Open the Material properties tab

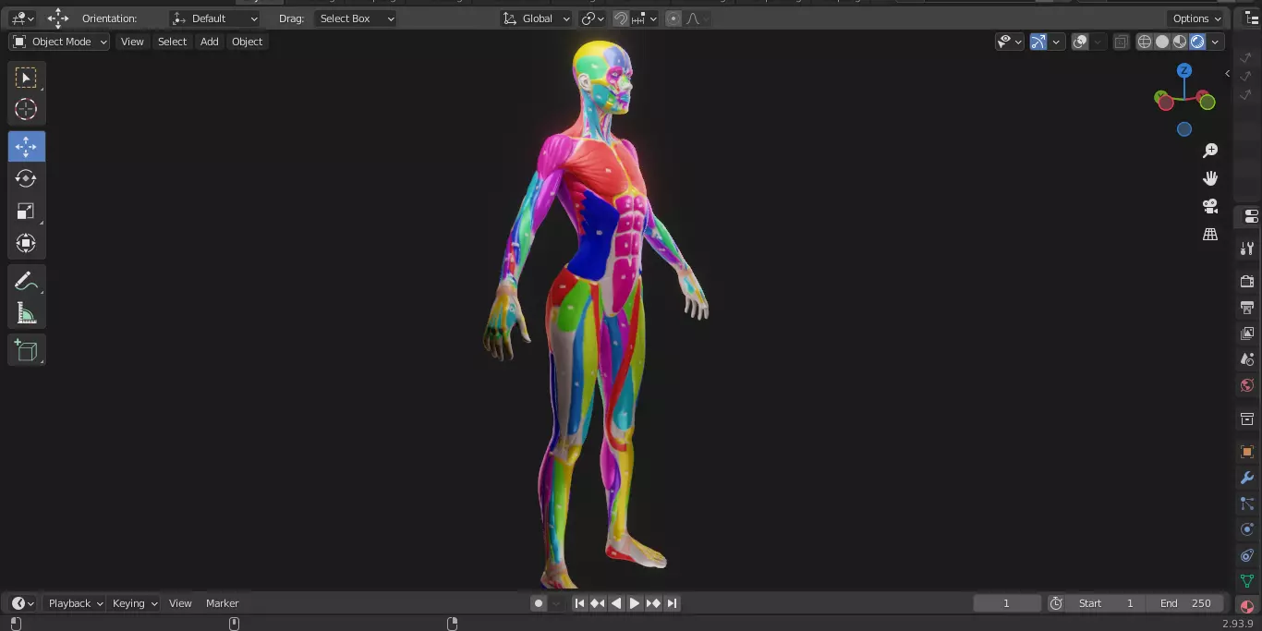click(1247, 606)
